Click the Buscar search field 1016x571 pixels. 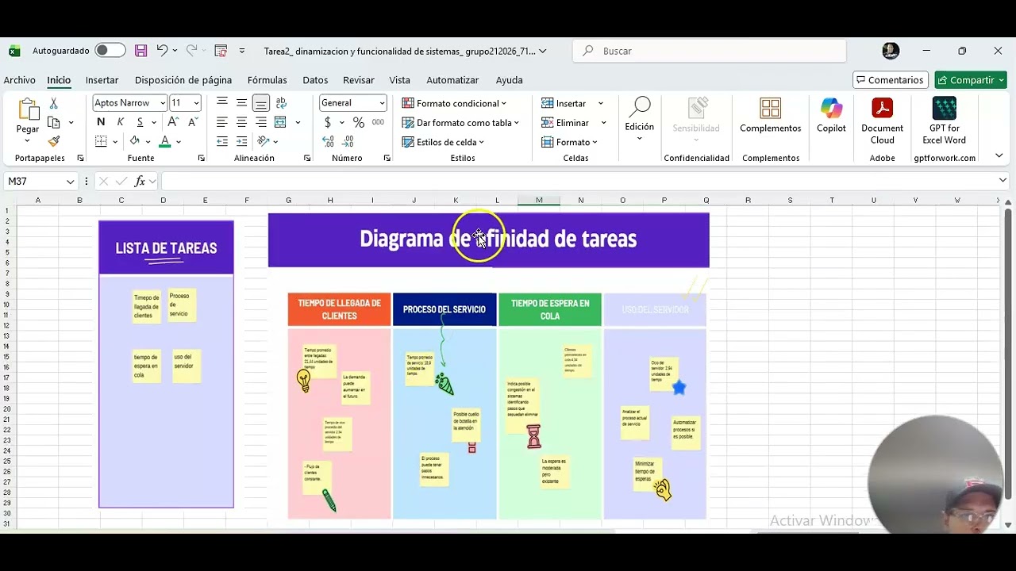pos(709,51)
